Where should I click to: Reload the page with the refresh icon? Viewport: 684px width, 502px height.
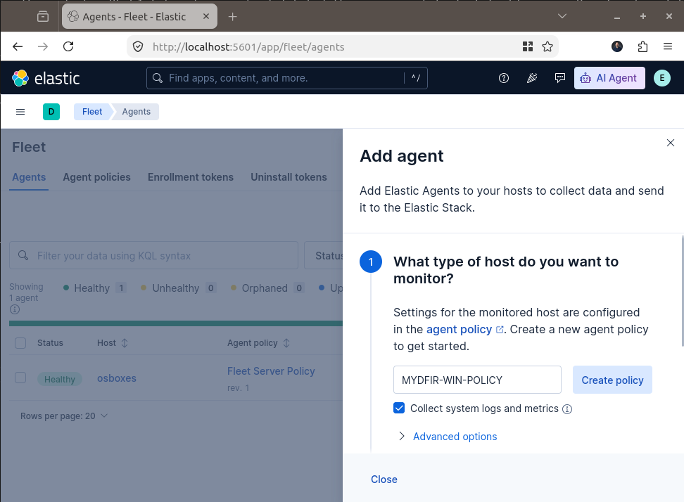click(x=68, y=46)
